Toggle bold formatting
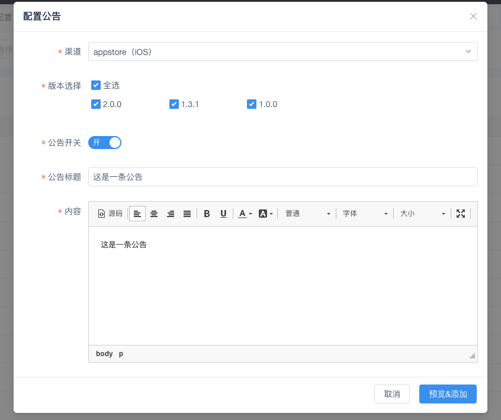The image size is (501, 420). tap(207, 214)
